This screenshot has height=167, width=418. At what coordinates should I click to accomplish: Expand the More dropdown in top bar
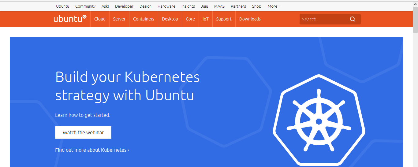click(x=274, y=6)
